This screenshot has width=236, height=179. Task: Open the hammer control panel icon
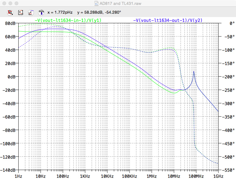pyautogui.click(x=41, y=12)
